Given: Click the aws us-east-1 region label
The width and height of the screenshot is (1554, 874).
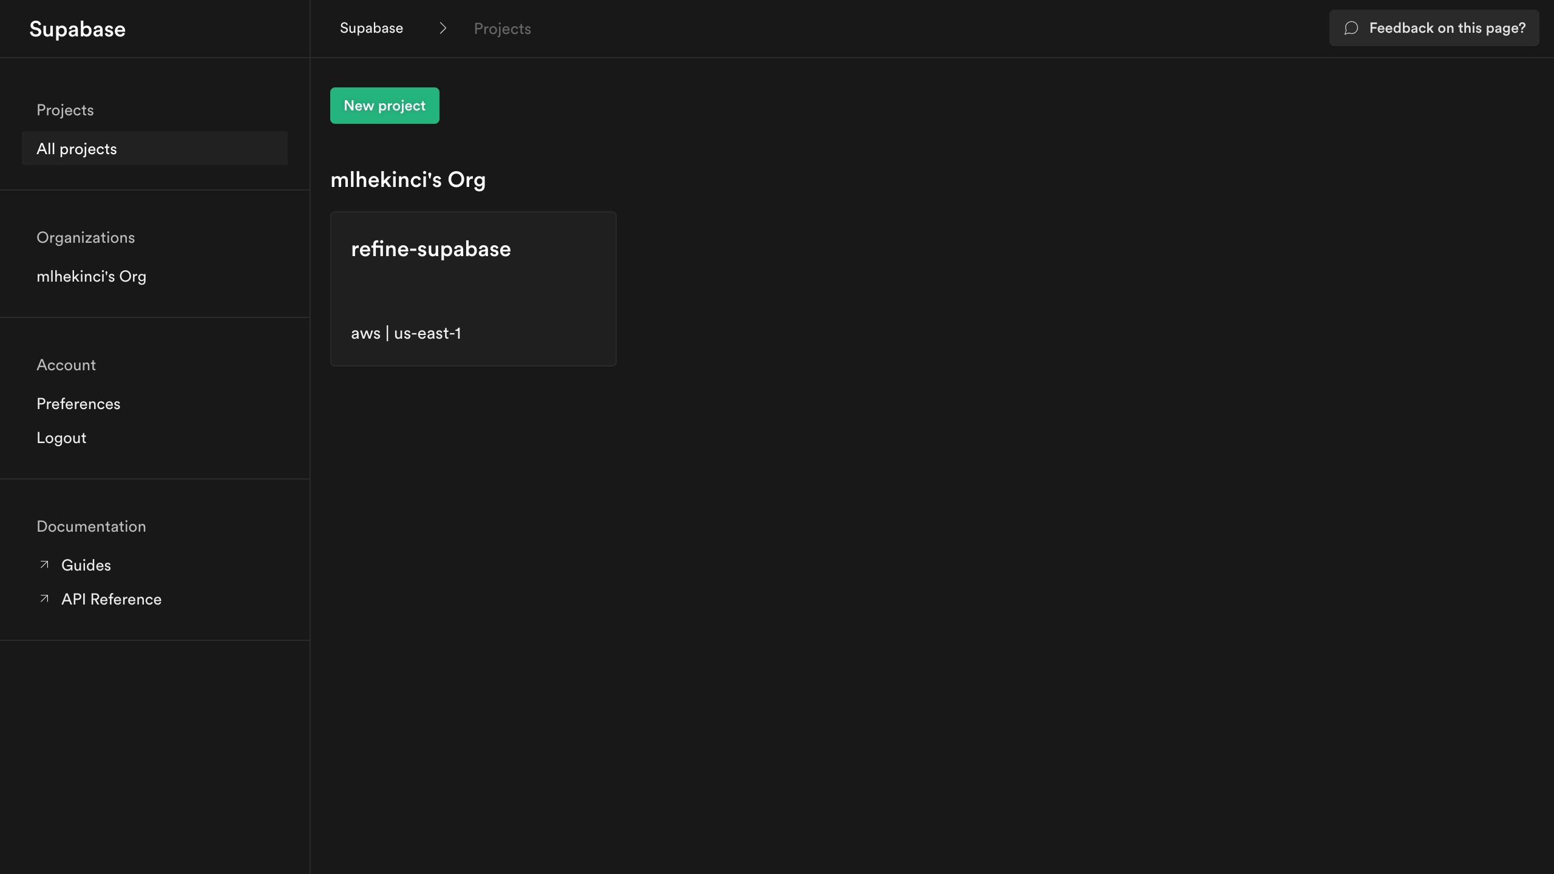Looking at the screenshot, I should pyautogui.click(x=406, y=333).
